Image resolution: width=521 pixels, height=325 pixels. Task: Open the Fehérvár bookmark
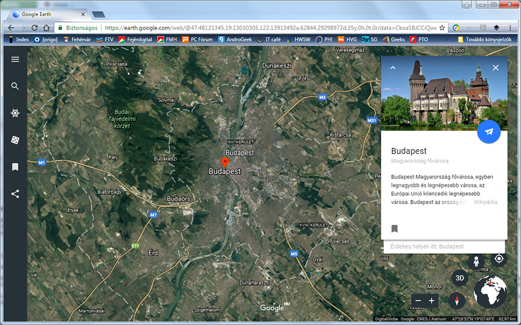point(77,39)
